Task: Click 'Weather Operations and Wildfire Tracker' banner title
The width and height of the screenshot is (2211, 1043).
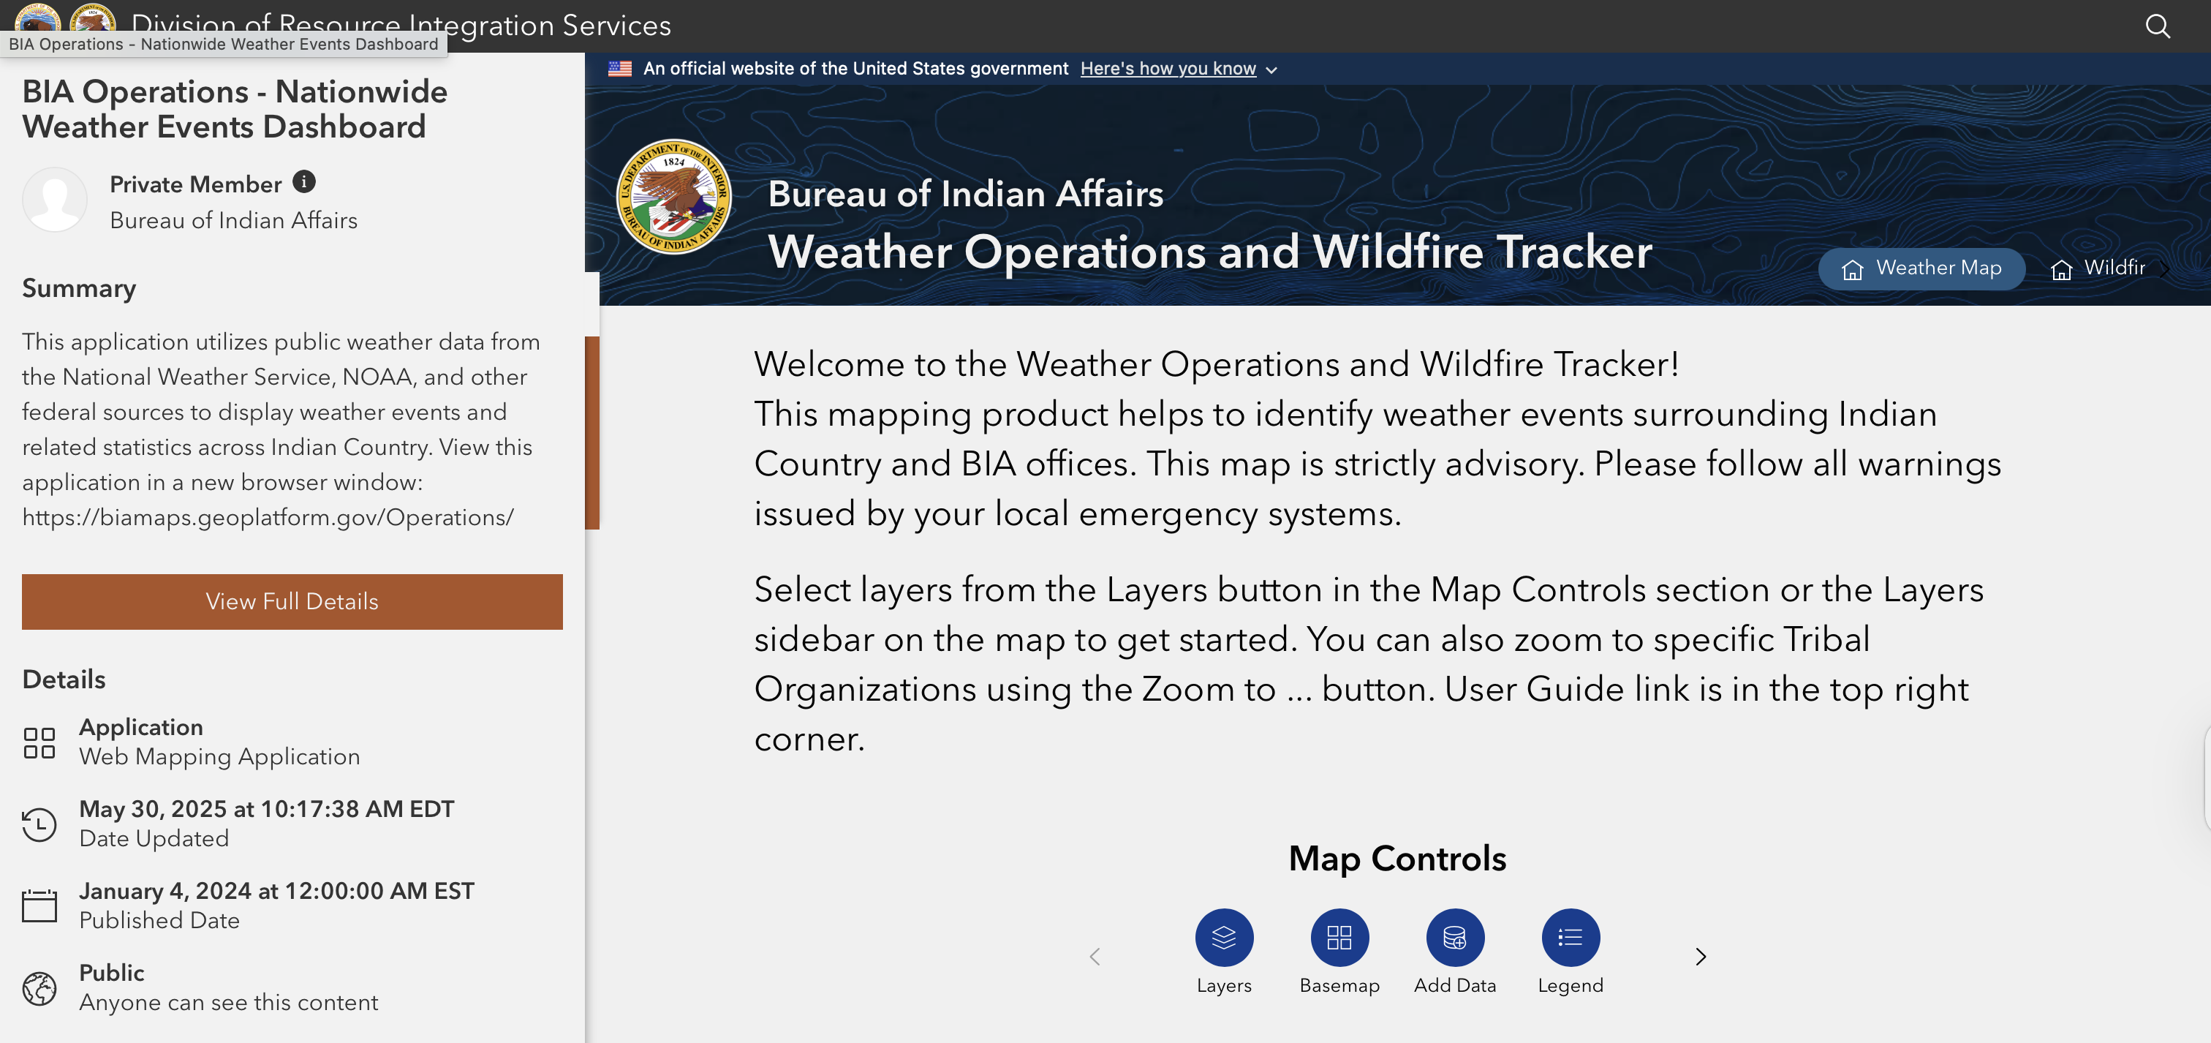Action: point(1209,252)
